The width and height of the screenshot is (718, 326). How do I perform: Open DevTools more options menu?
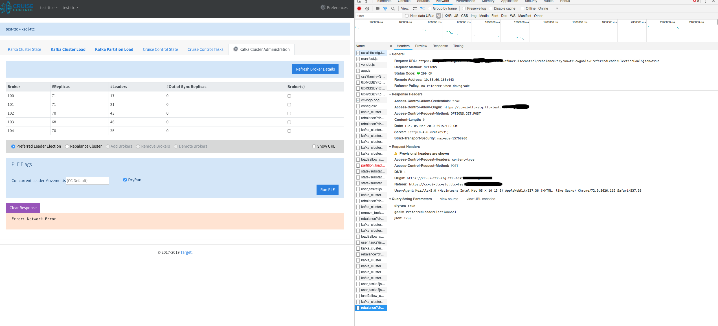click(x=706, y=1)
